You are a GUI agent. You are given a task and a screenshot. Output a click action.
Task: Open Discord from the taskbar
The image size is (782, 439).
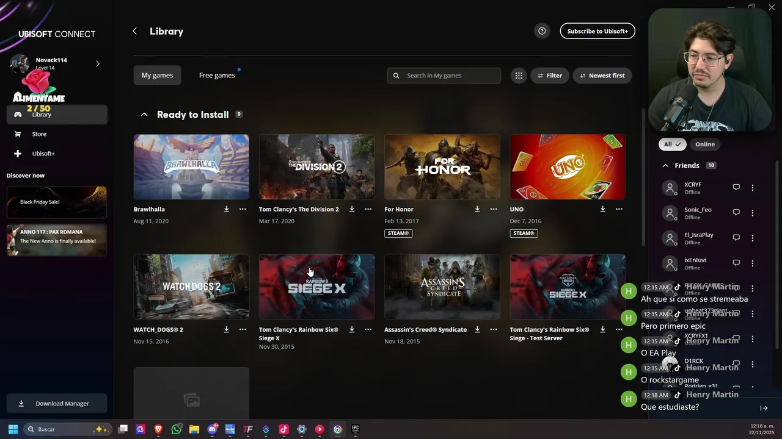[x=212, y=429]
